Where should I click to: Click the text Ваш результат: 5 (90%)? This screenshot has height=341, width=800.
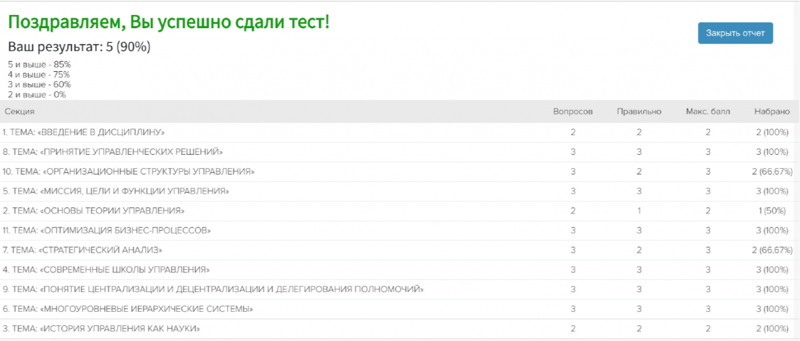click(79, 47)
